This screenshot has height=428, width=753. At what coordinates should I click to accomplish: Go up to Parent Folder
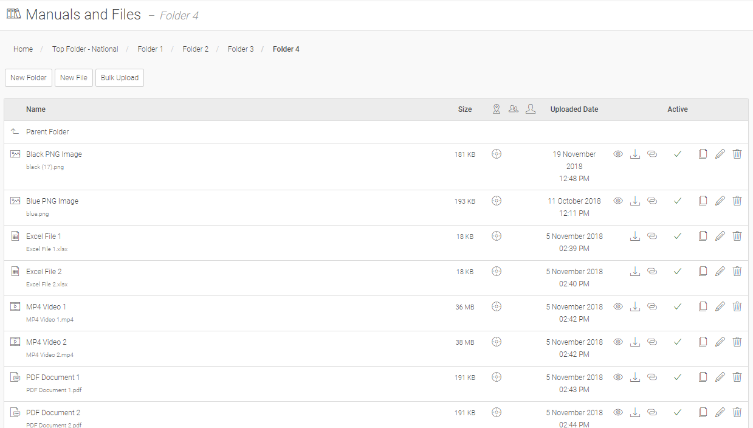pyautogui.click(x=47, y=132)
